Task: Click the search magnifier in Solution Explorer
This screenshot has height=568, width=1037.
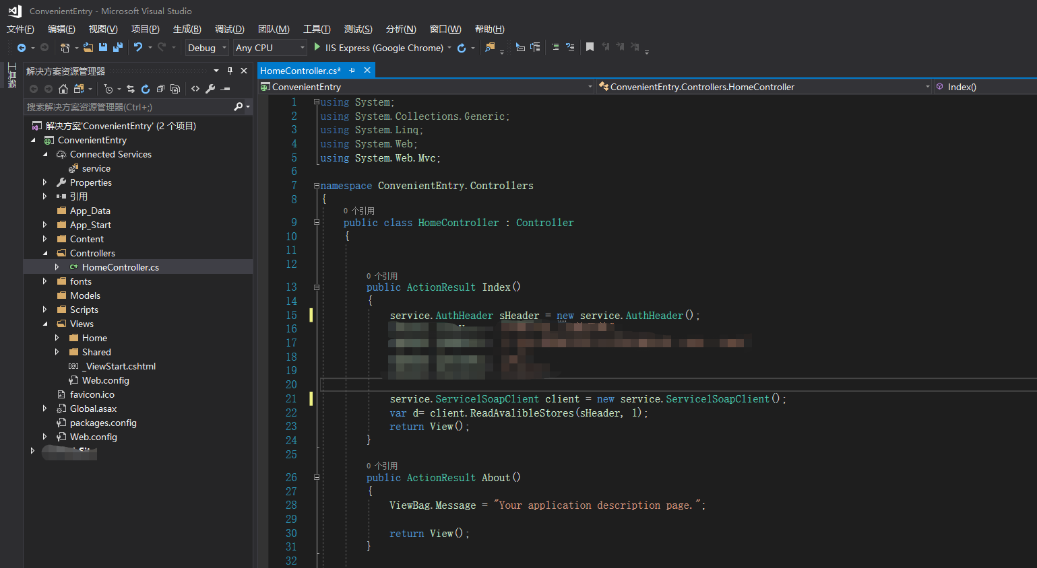Action: pos(238,107)
